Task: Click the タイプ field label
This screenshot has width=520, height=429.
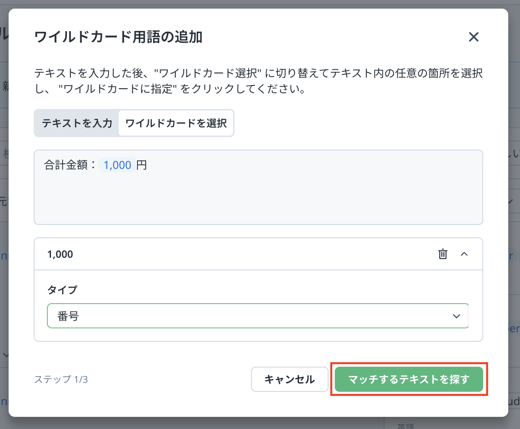Action: pos(62,290)
